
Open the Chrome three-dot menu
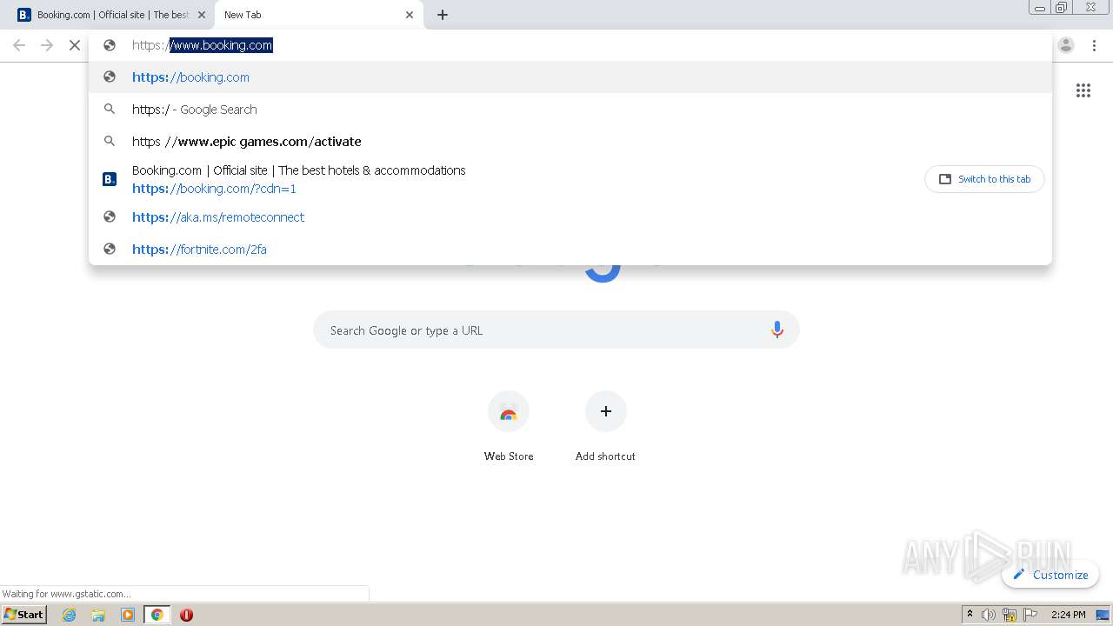pyautogui.click(x=1093, y=45)
